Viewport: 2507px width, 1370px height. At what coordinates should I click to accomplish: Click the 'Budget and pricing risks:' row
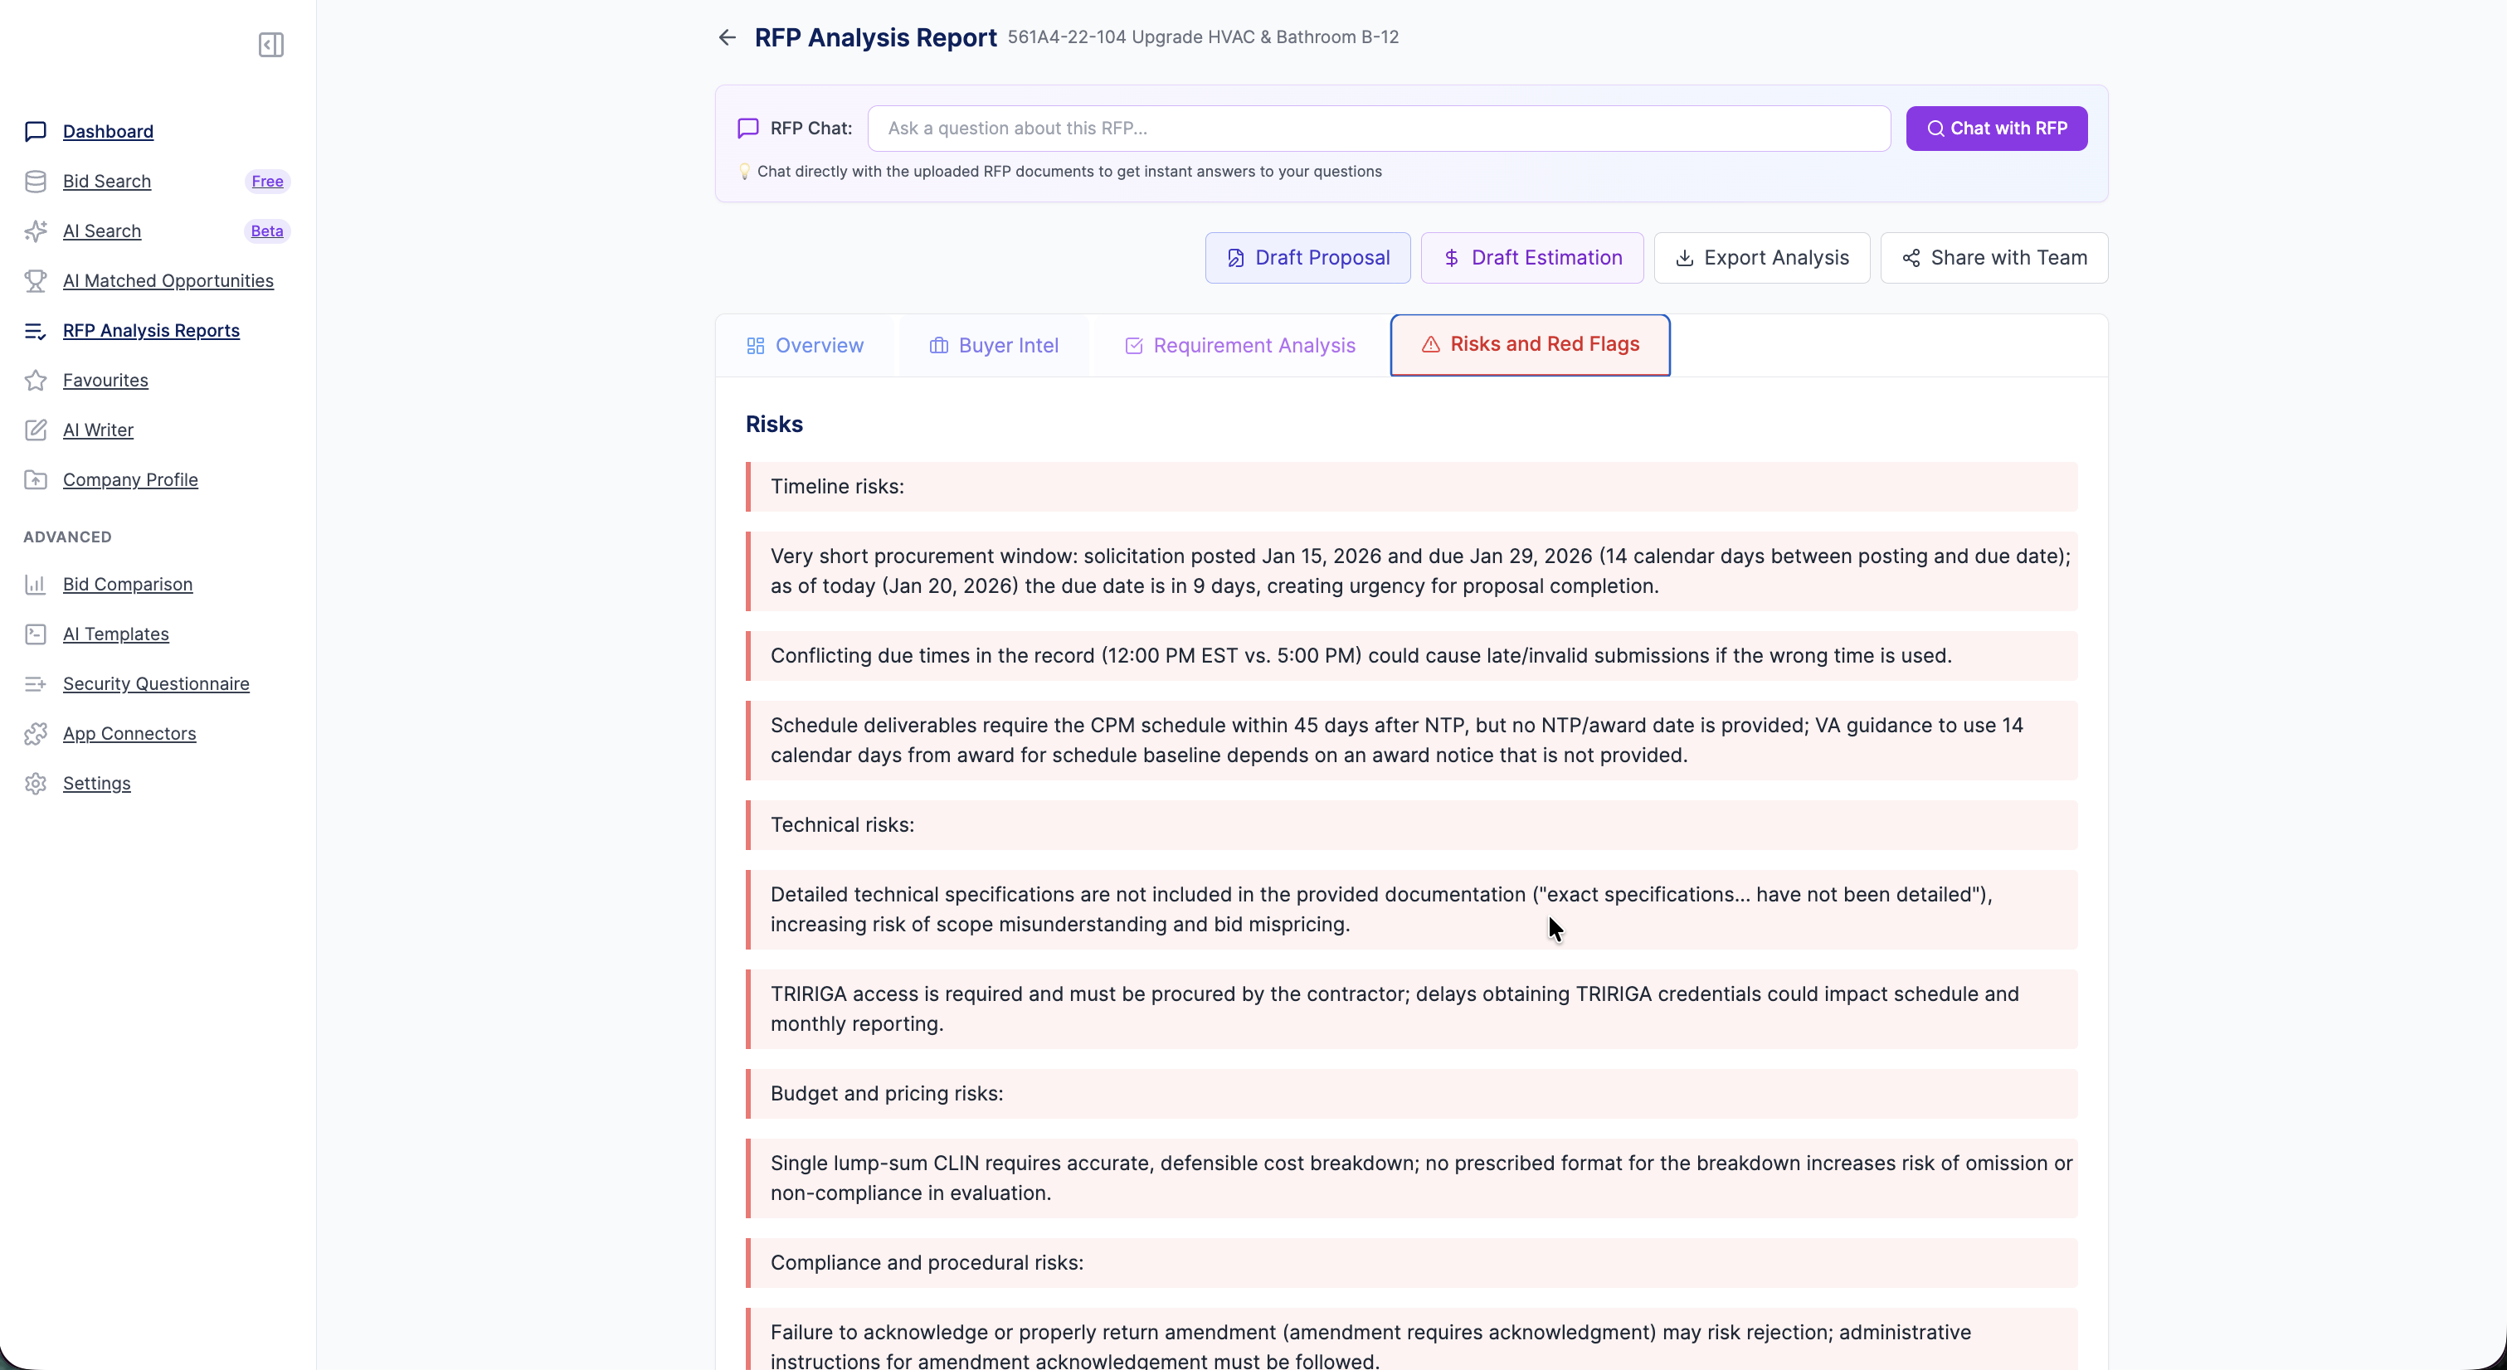tap(1412, 1094)
